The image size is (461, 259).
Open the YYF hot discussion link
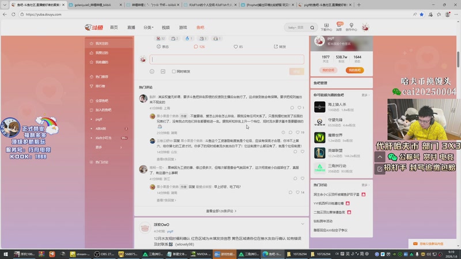(328, 203)
